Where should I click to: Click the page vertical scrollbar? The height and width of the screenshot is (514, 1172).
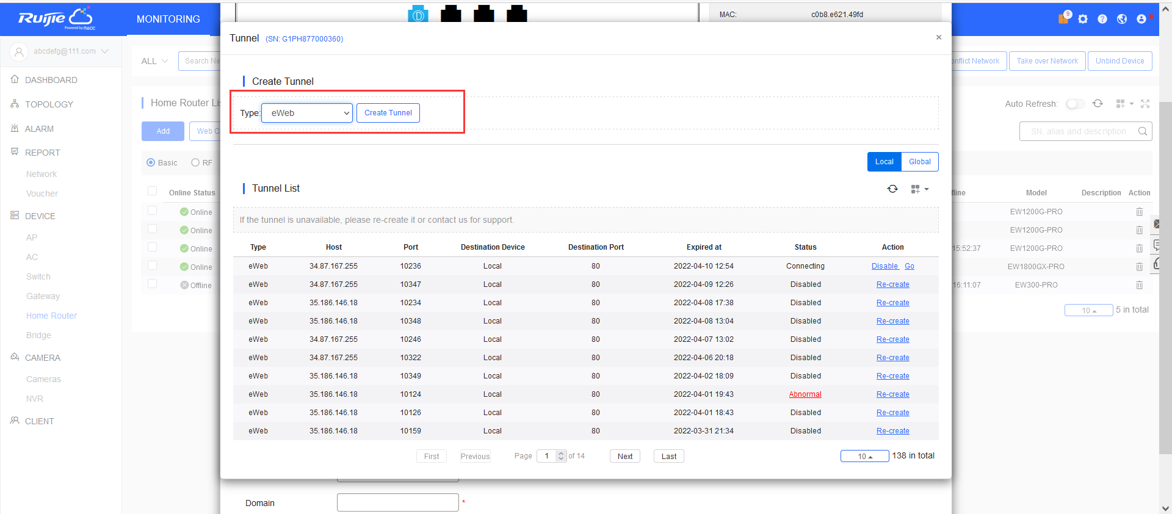point(1165,278)
